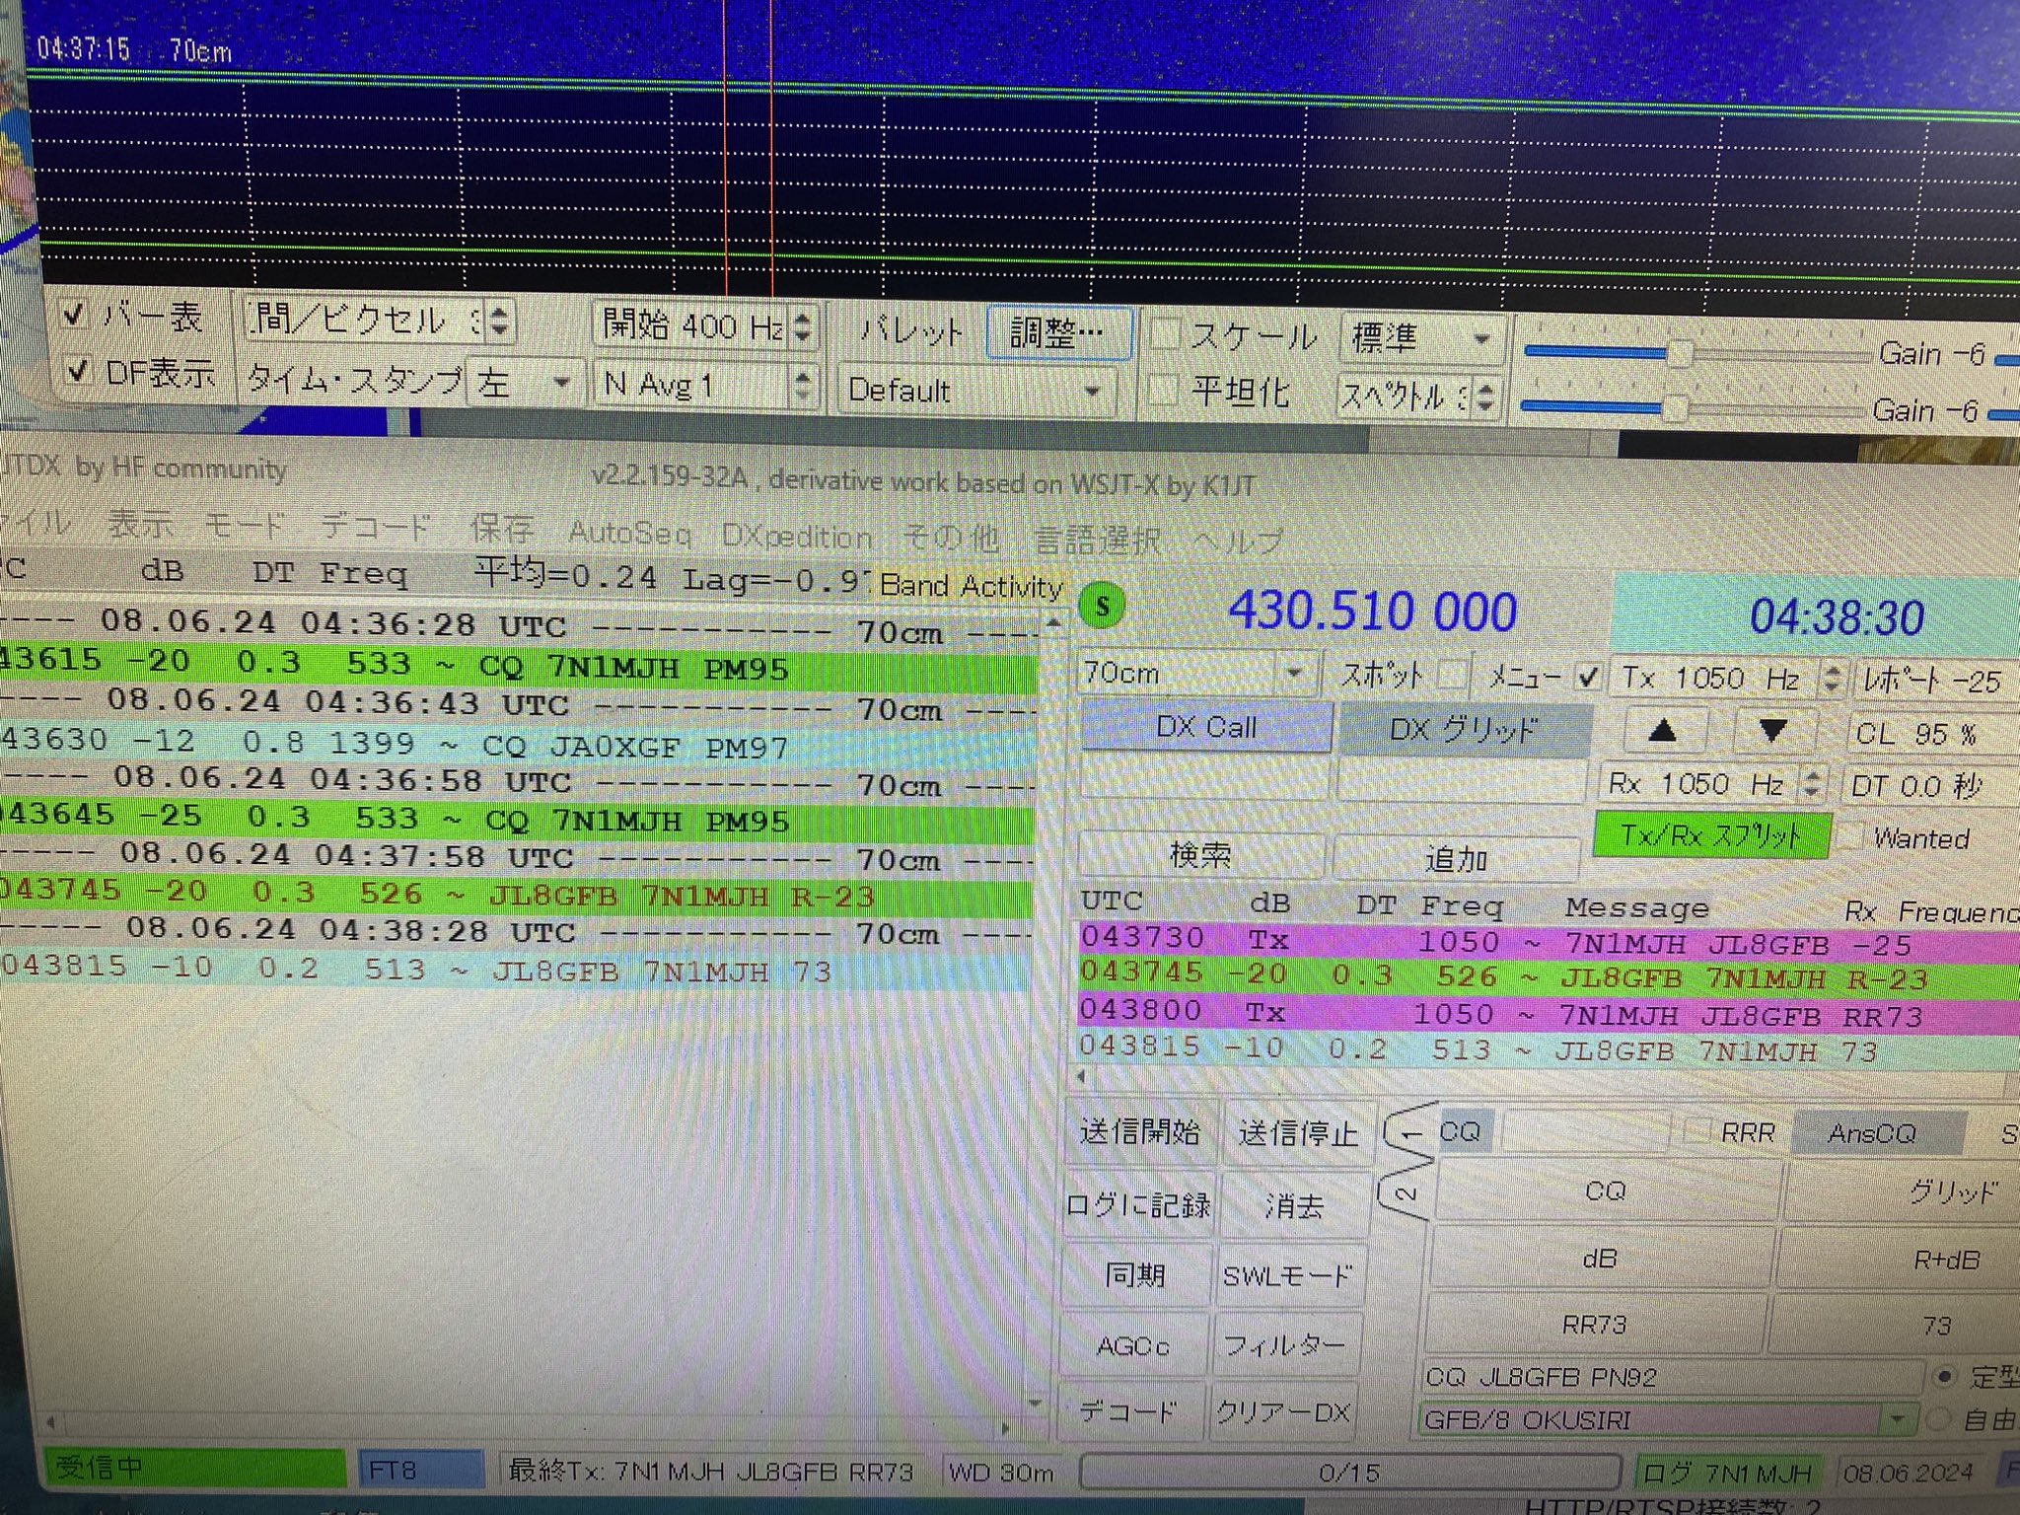Image resolution: width=2020 pixels, height=1515 pixels.
Task: Increase the start 400 Hz spinner
Action: point(803,317)
